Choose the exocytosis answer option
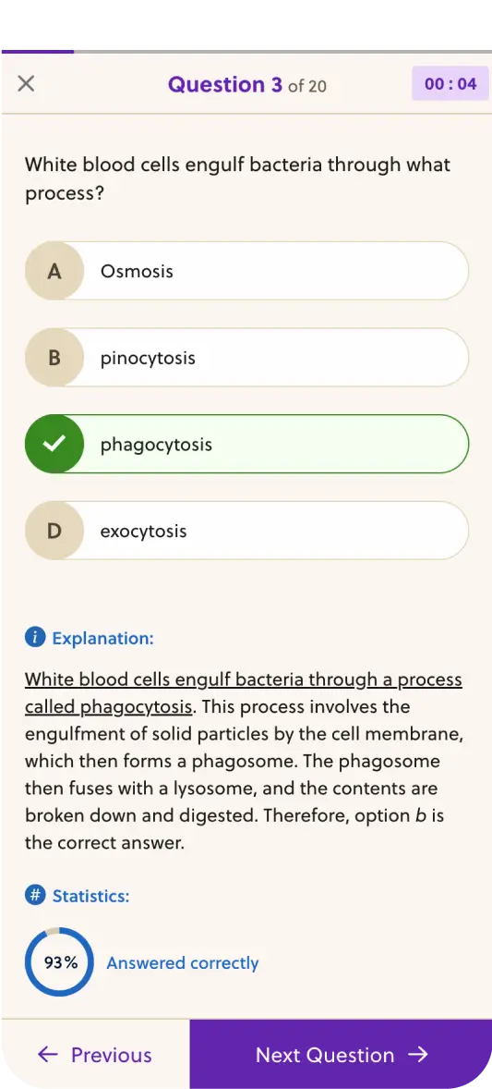 [247, 532]
